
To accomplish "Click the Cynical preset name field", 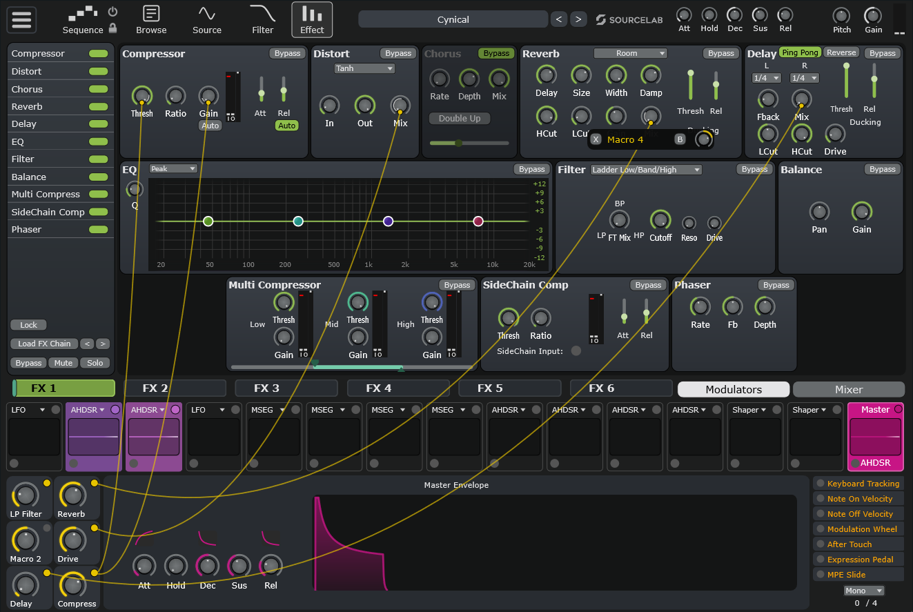I will click(453, 19).
